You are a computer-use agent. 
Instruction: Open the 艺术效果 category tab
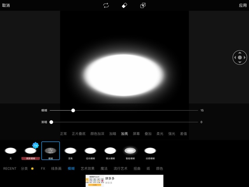88,169
